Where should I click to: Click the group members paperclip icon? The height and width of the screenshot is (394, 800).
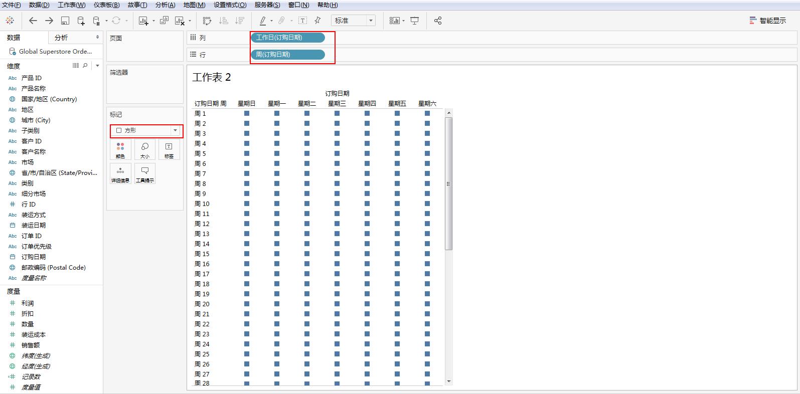pos(281,21)
